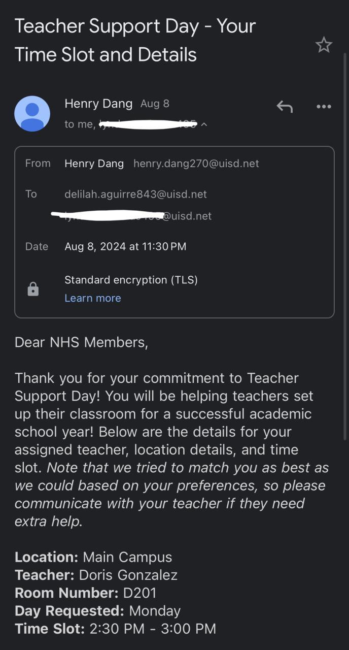This screenshot has width=349, height=650.
Task: Tap the sender's profile avatar
Action: 32,114
